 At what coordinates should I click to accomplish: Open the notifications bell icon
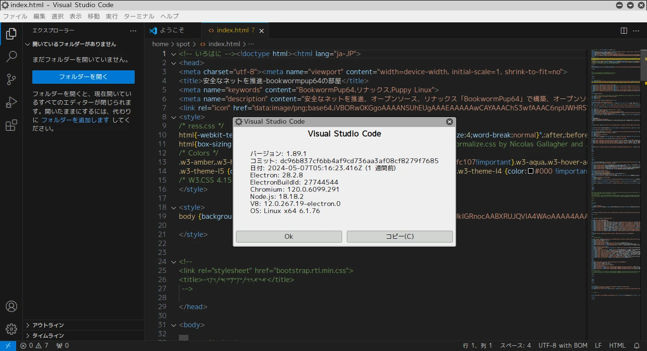[637, 345]
